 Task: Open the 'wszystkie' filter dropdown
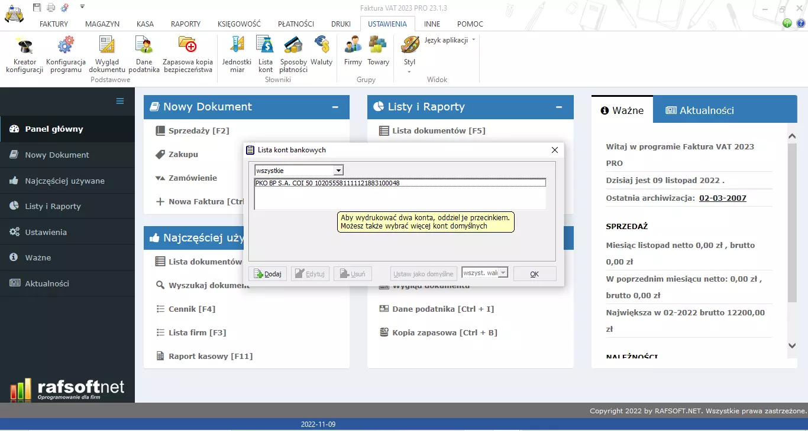pyautogui.click(x=338, y=171)
